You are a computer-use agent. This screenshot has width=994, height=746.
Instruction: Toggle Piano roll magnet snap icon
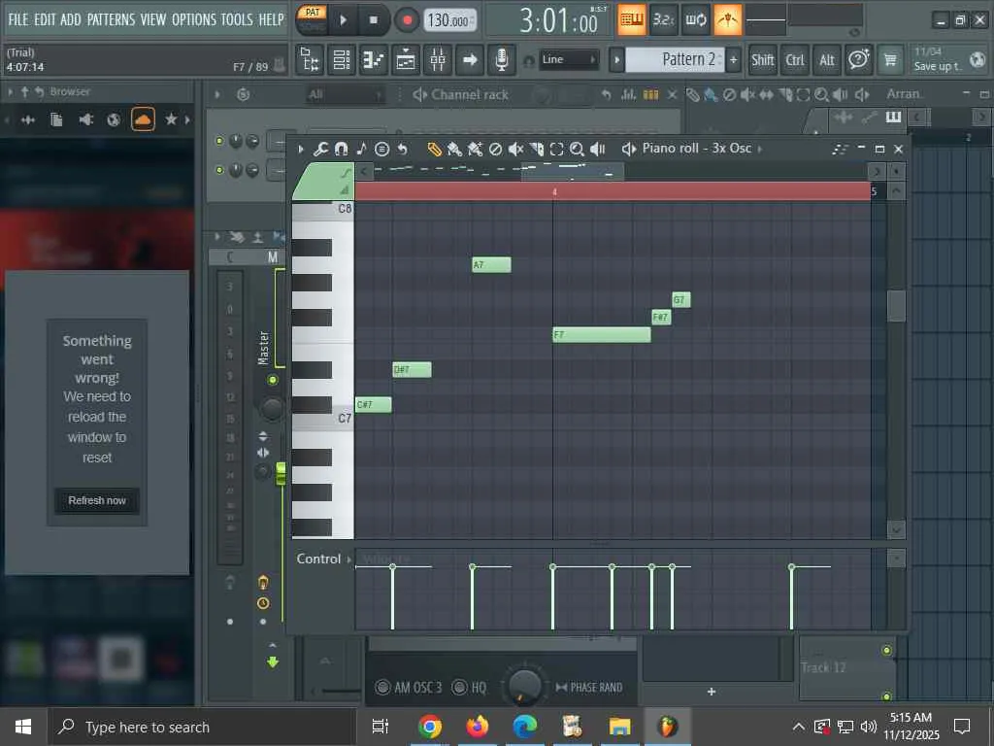click(341, 149)
